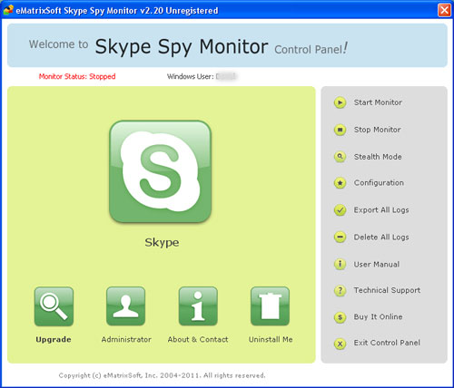This screenshot has height=388, width=454.
Task: Click the Start Monitor play icon
Action: coord(340,102)
